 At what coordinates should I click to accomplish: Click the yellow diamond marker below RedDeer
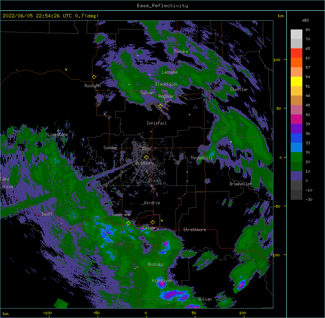(x=160, y=106)
